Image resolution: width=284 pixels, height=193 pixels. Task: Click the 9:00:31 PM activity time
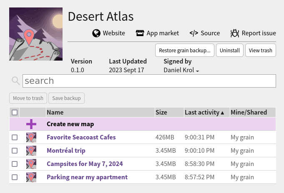click(x=199, y=137)
